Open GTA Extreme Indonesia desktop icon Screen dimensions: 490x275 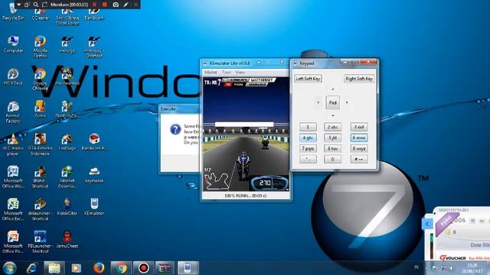[x=40, y=144]
